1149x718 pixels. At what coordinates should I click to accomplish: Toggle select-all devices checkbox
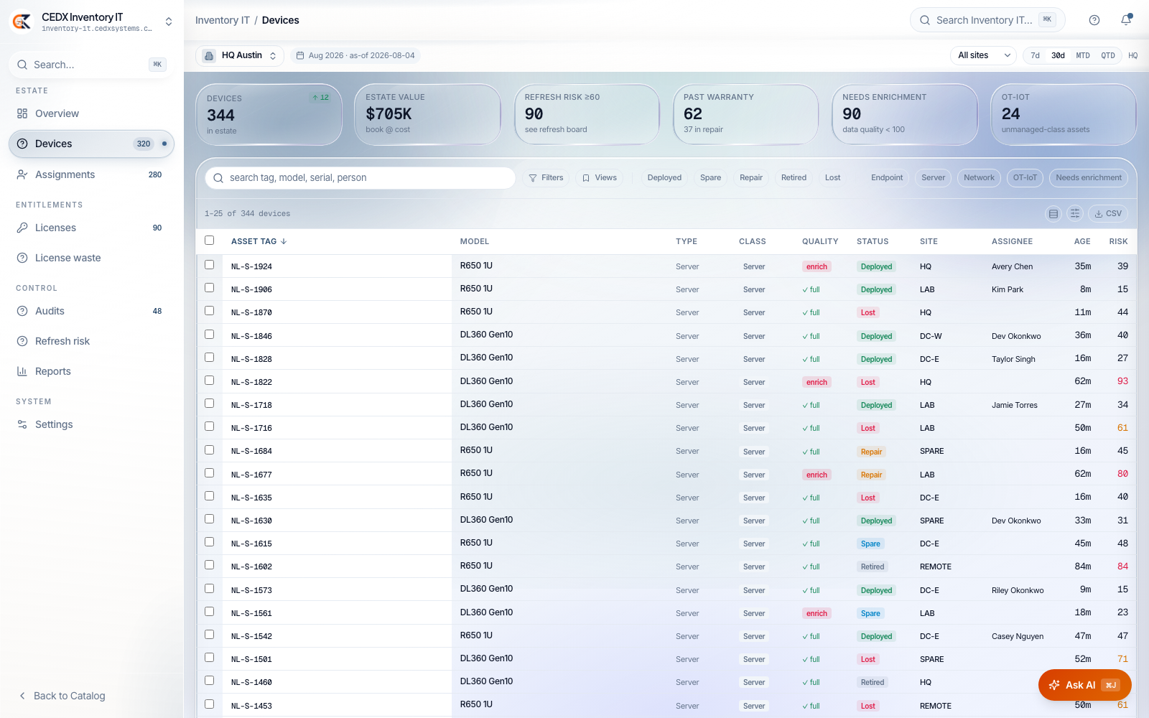pos(210,241)
